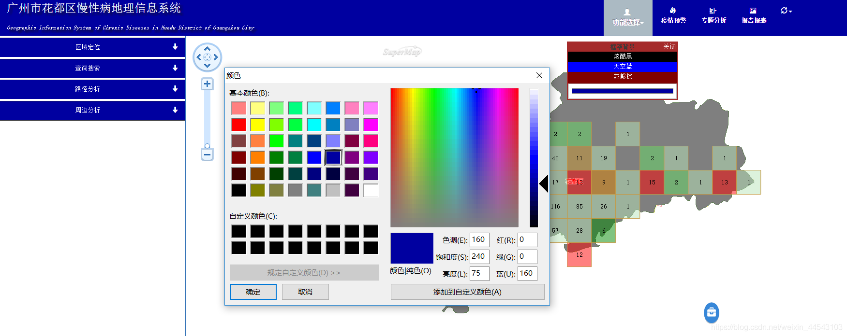Pick the magenta basic color swatch

coord(371,125)
